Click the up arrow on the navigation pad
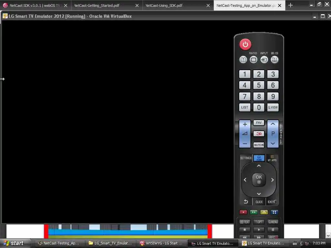 259,166
